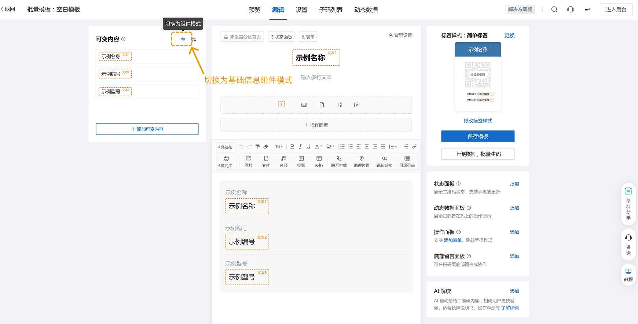638x324 pixels.
Task: Click 添加可变内容 button
Action: [x=147, y=129]
